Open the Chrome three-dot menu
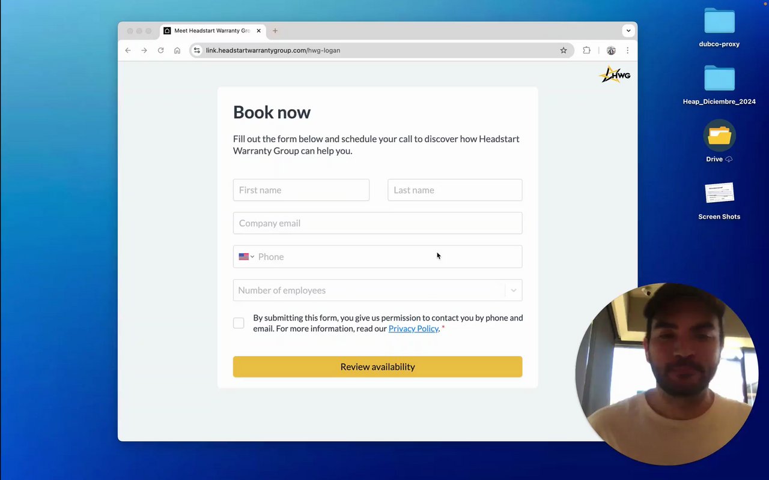Screen dimensions: 769x480 point(628,50)
